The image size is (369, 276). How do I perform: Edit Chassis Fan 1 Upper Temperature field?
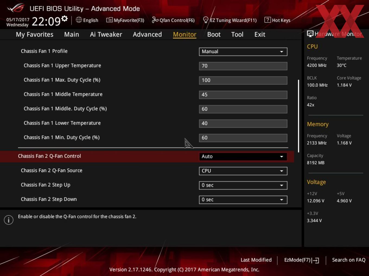click(243, 66)
